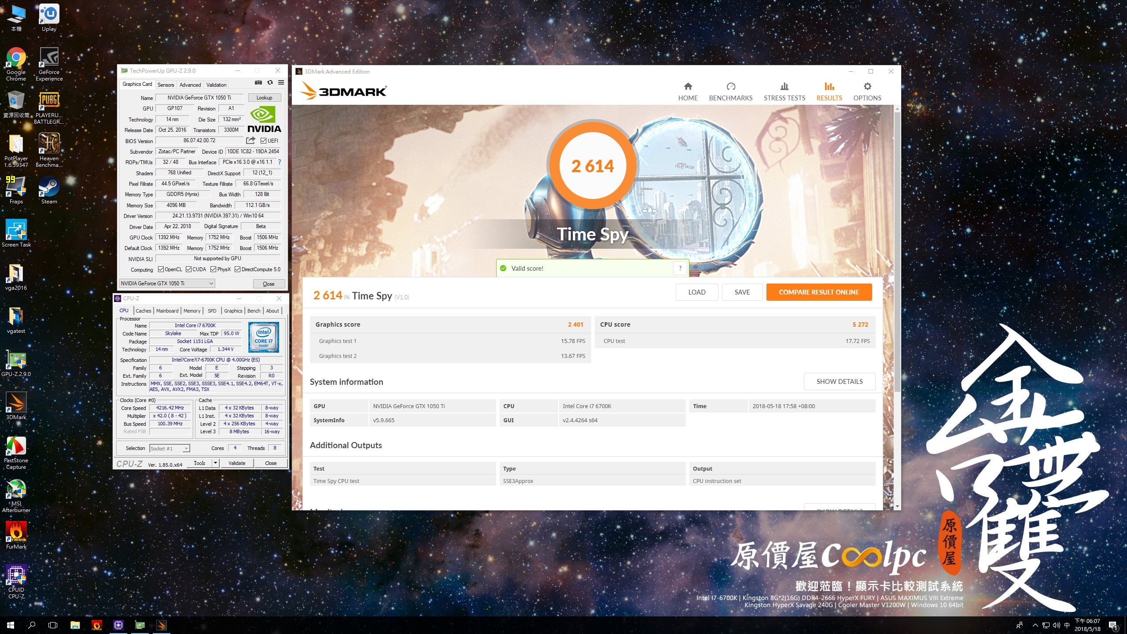Image resolution: width=1127 pixels, height=634 pixels.
Task: Click Lookup button in GPU-Z
Action: [265, 98]
